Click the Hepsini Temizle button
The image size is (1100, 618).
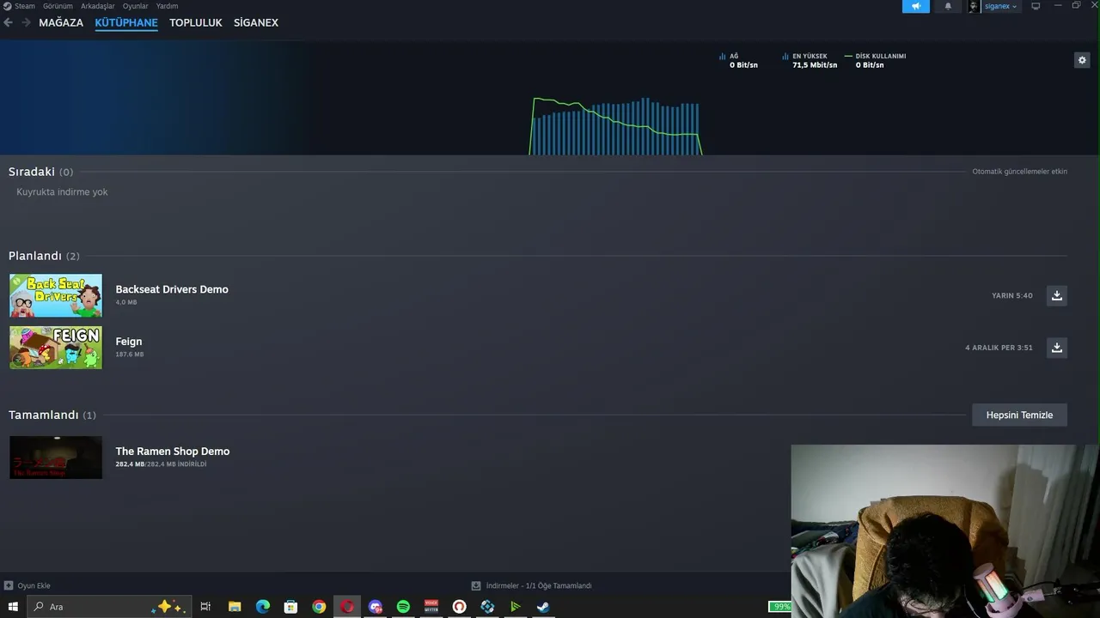pos(1019,415)
